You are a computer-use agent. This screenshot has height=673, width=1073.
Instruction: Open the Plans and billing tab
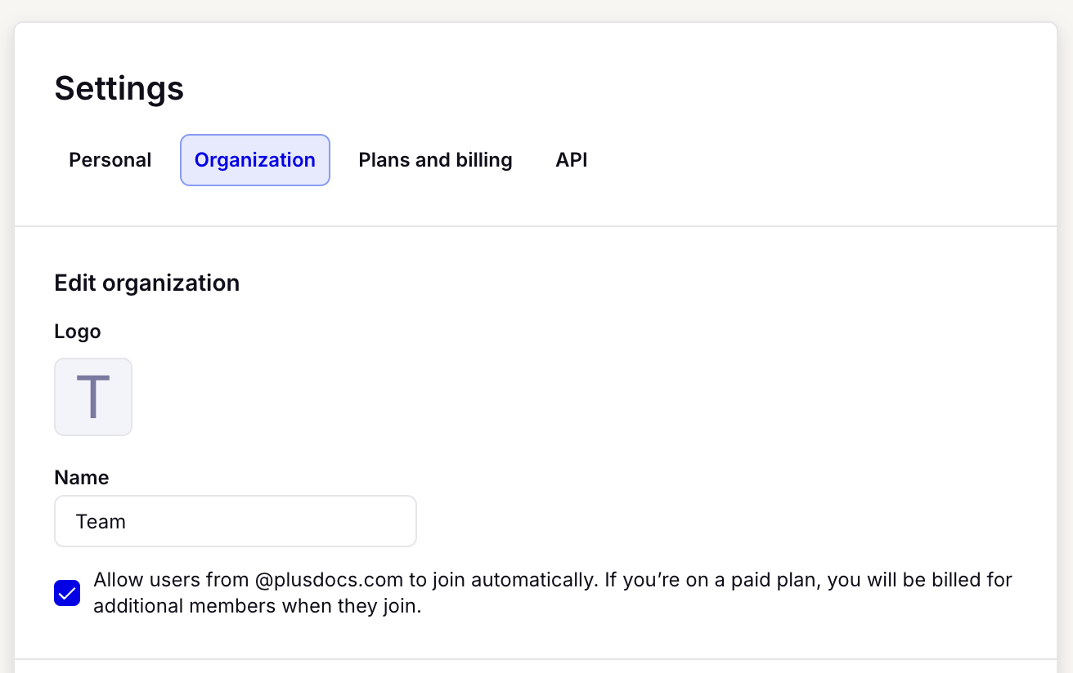click(435, 160)
